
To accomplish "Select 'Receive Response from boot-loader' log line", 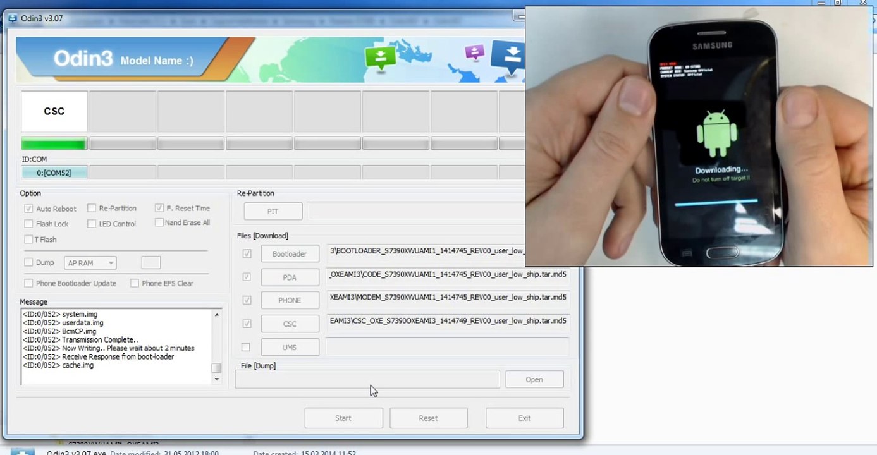I will pyautogui.click(x=99, y=357).
